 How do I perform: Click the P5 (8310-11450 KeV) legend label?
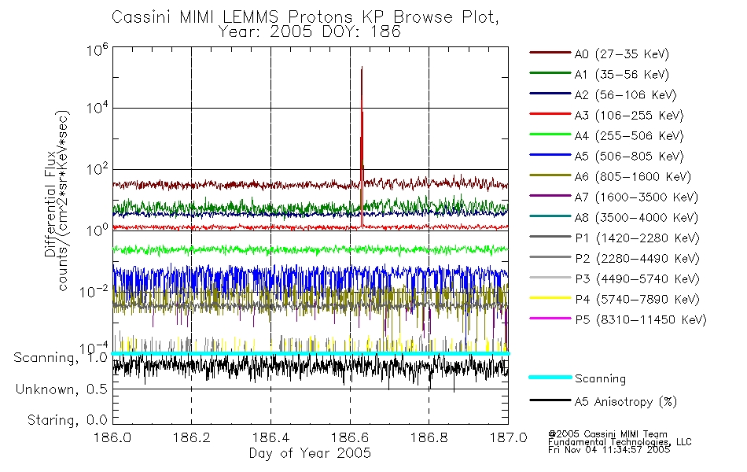(x=641, y=319)
